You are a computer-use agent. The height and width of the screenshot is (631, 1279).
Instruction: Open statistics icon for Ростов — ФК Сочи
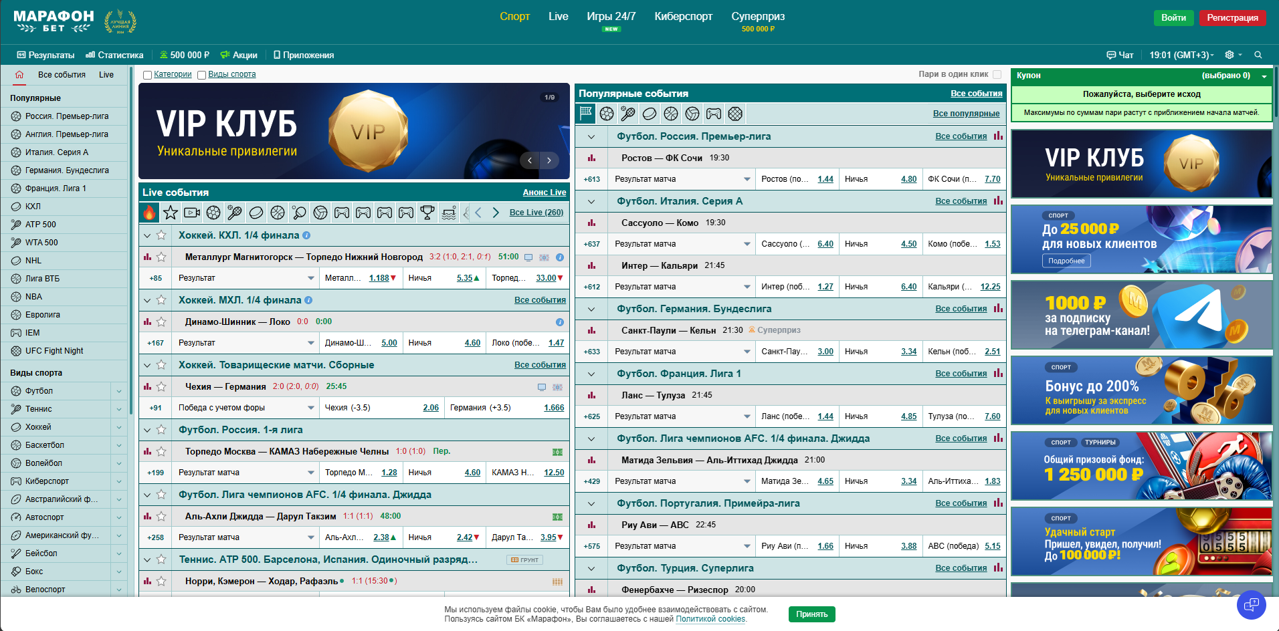591,158
